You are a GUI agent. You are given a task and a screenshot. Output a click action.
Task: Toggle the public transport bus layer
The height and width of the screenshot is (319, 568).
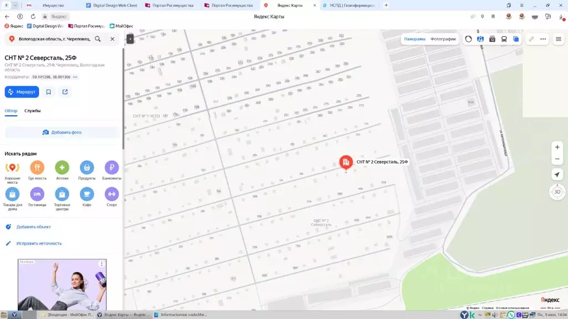[504, 39]
